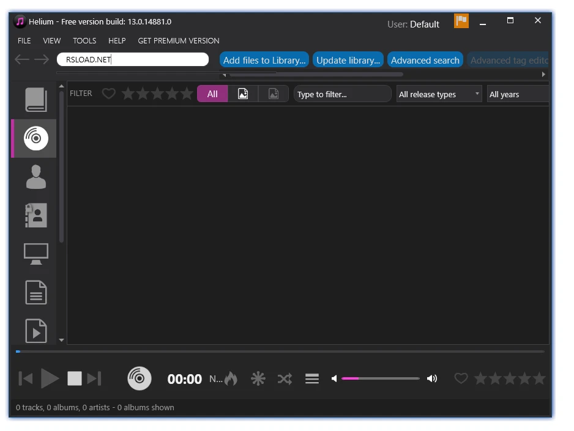
Task: Click the flame icon in player bar
Action: coord(231,379)
